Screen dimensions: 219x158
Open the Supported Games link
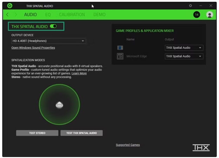click(x=128, y=145)
